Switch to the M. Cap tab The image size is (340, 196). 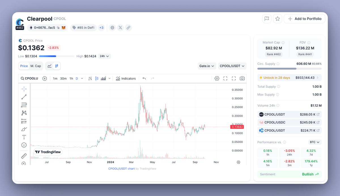coord(36,66)
